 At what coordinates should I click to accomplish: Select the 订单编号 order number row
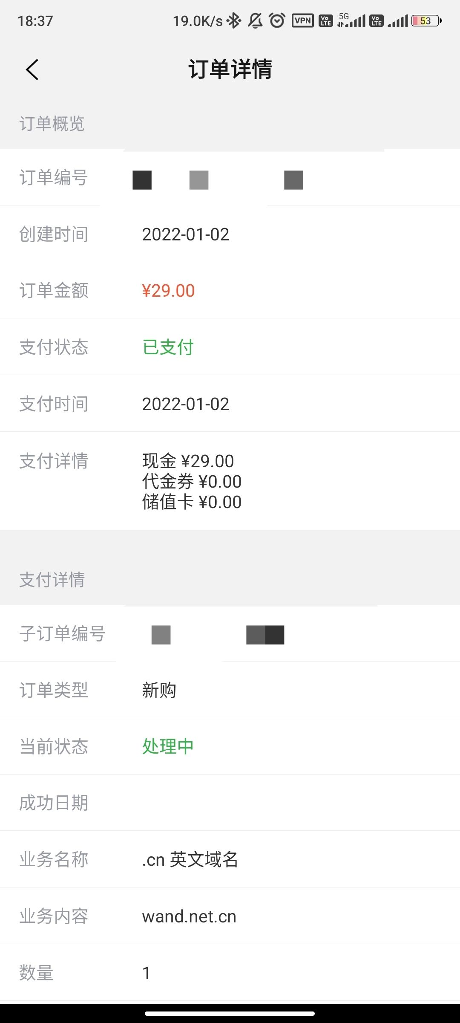pyautogui.click(x=230, y=178)
